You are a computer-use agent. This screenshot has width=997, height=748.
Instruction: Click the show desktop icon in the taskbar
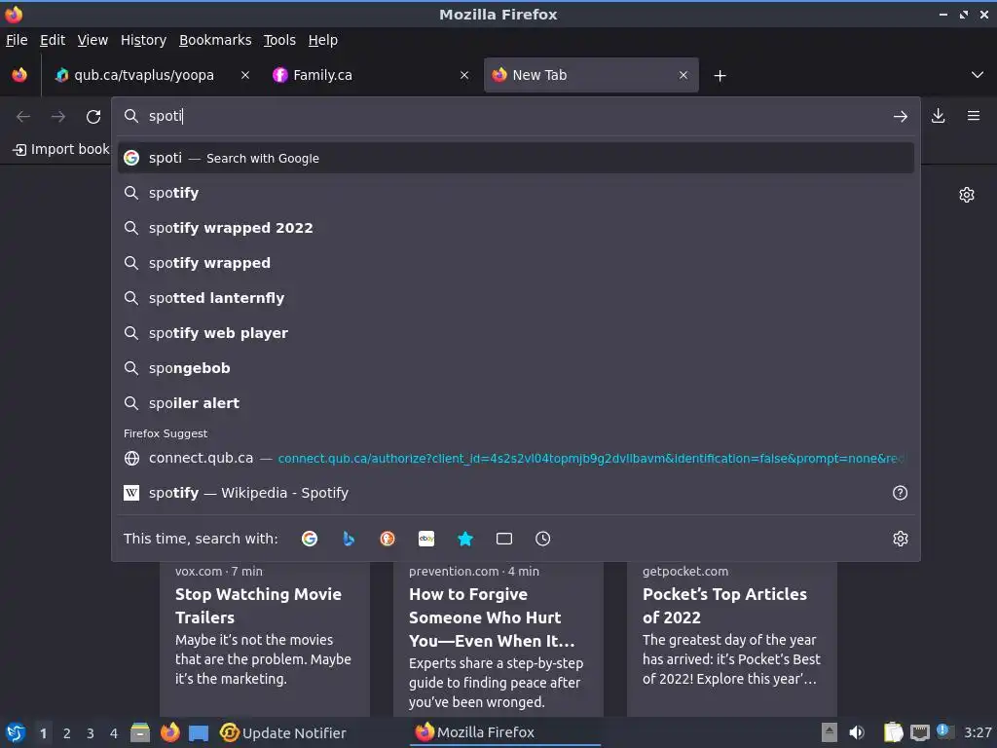tap(199, 732)
